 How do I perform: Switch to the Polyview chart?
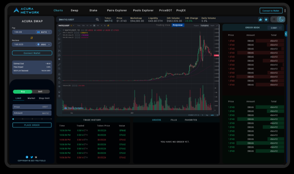tap(178, 25)
